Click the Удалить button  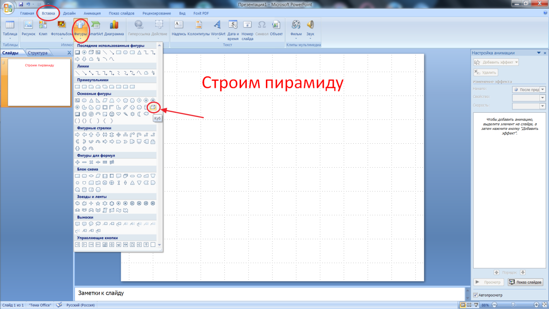coord(486,73)
